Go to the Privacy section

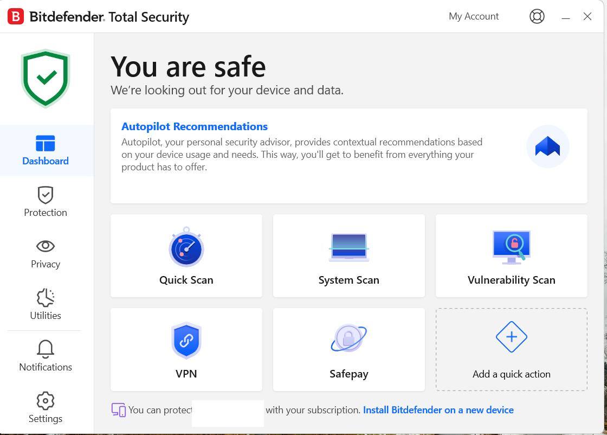coord(46,253)
